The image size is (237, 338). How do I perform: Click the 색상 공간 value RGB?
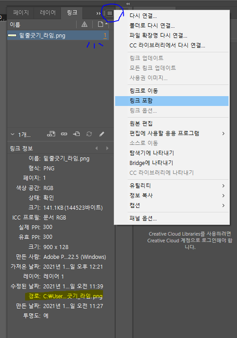(48, 188)
